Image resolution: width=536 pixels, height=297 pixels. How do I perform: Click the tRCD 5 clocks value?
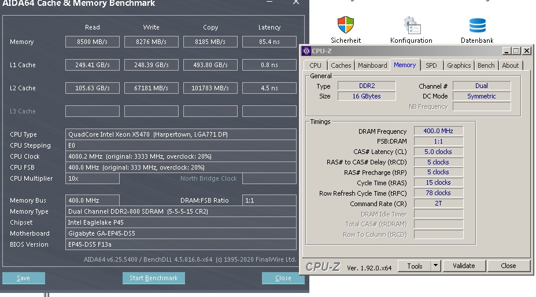coord(439,162)
